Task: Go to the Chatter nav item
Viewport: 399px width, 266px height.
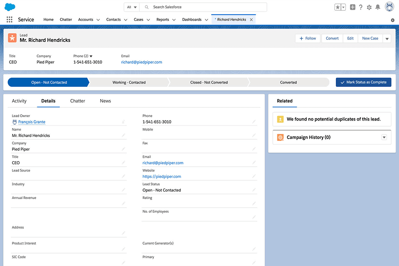Action: pyautogui.click(x=66, y=20)
